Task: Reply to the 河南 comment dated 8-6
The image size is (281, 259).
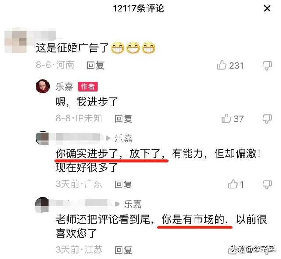Action: click(95, 65)
